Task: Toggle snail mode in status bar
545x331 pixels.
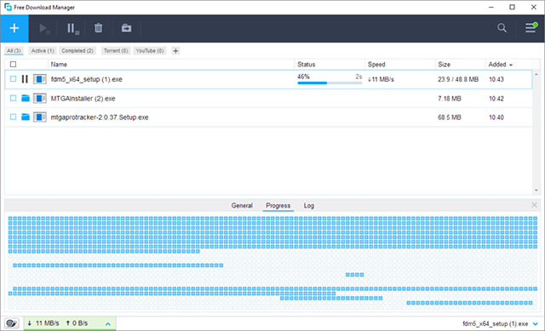Action: [x=11, y=323]
